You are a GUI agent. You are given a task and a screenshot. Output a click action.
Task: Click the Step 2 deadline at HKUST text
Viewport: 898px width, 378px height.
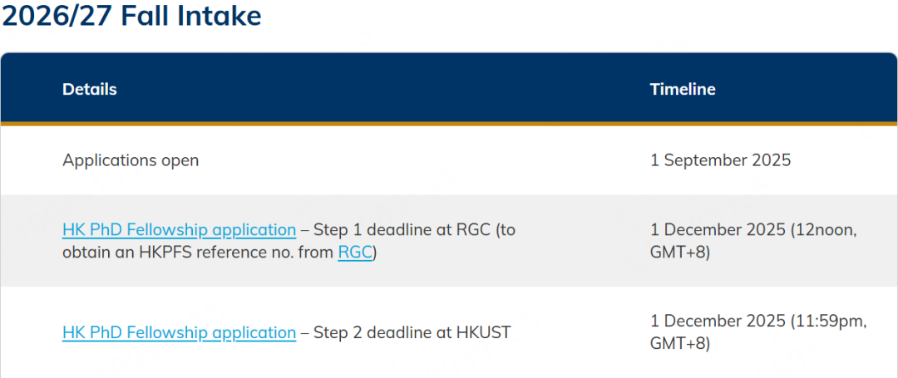tap(412, 332)
